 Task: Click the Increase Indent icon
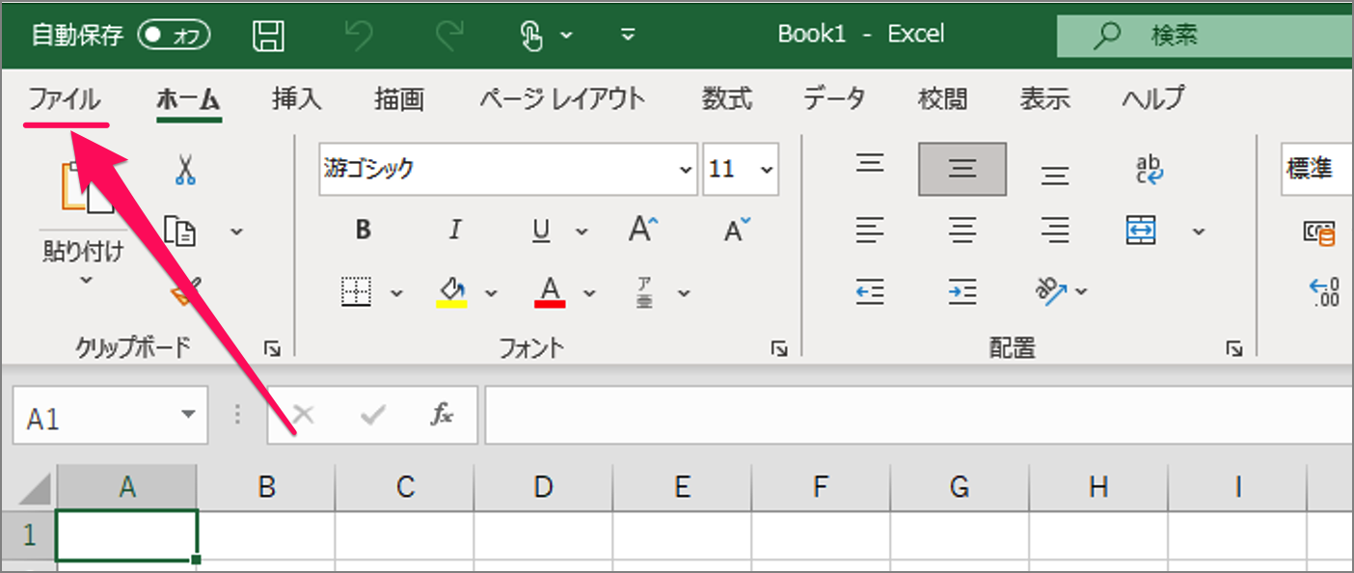pos(962,291)
